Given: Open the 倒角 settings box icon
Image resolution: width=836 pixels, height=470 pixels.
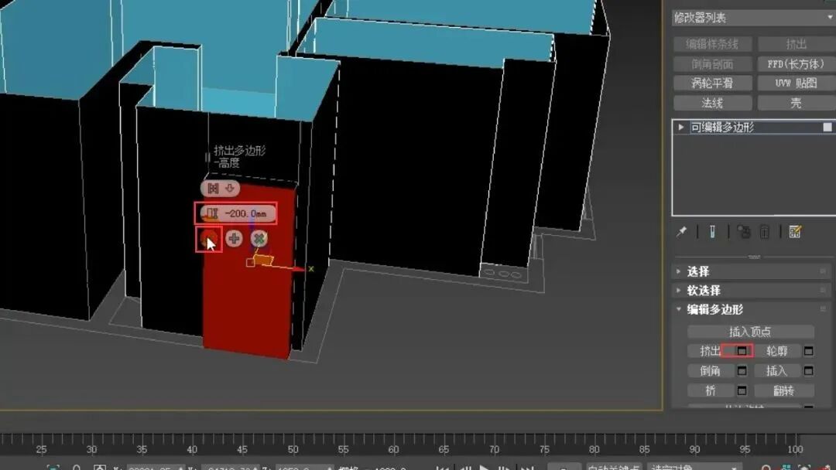Looking at the screenshot, I should 742,371.
